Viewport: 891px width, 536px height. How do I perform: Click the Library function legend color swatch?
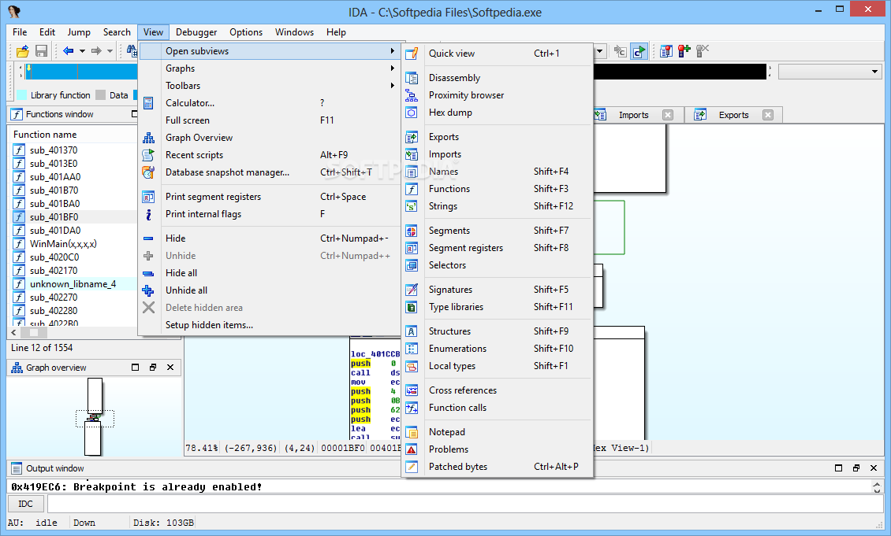[21, 95]
